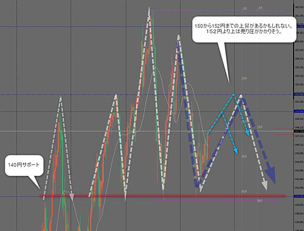Click the 145.091 price axis label
This screenshot has width=304, height=231.
[299, 154]
